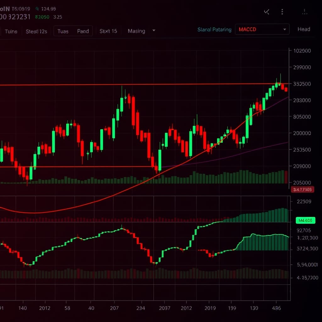
Task: Click the screenshot/snapshot icon at top right
Action: point(304,12)
